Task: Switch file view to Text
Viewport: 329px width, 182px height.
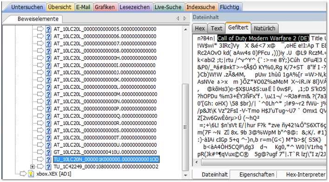Action: [217, 28]
